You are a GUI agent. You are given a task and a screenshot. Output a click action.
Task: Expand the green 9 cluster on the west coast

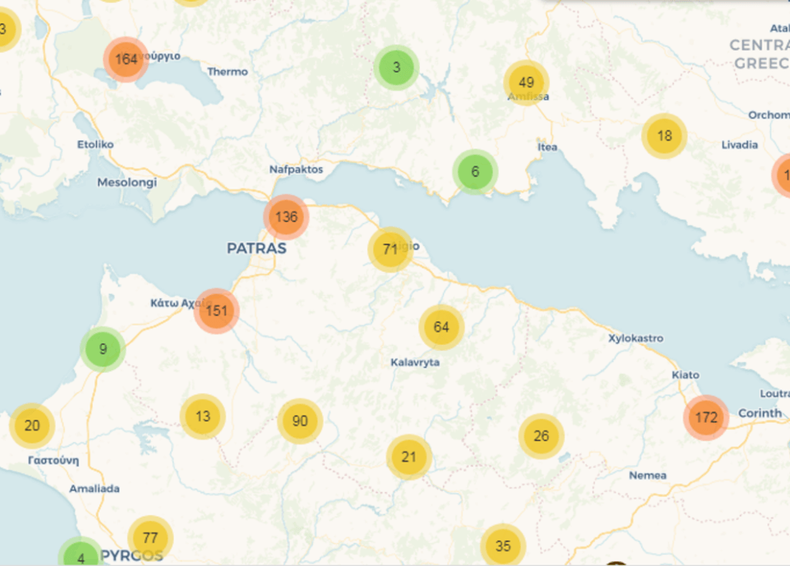pos(101,348)
